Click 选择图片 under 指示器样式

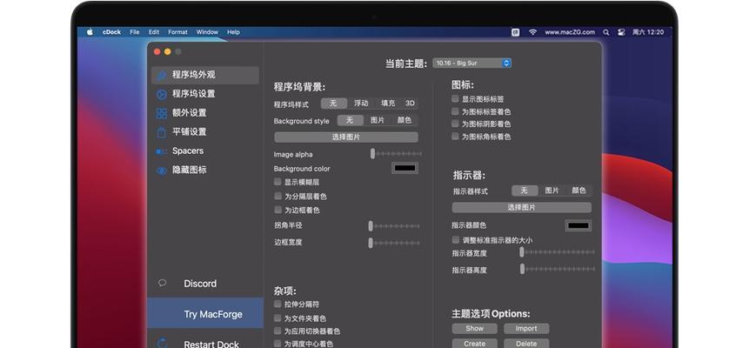coord(522,207)
